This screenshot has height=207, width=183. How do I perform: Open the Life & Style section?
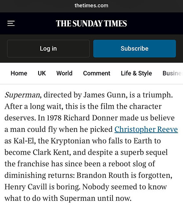137,73
